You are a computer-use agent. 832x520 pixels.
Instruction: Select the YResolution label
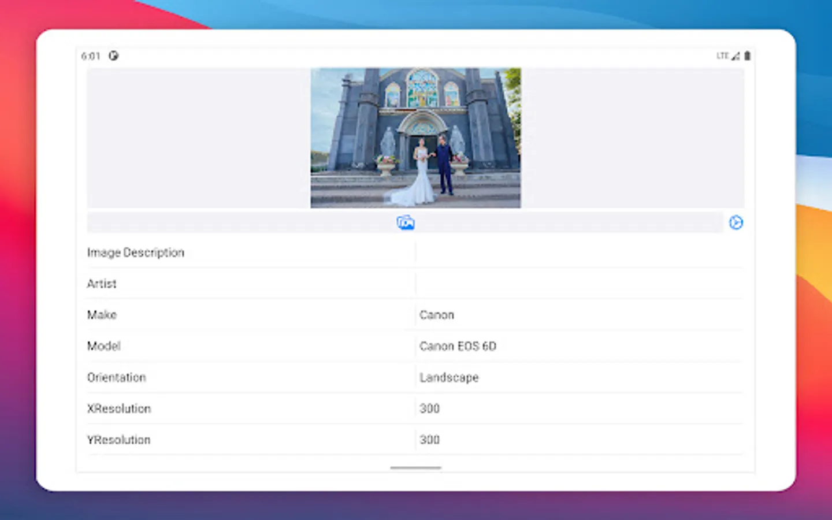pyautogui.click(x=118, y=440)
